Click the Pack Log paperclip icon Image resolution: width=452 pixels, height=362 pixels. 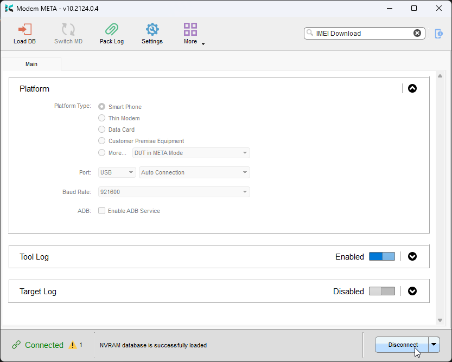tap(111, 30)
